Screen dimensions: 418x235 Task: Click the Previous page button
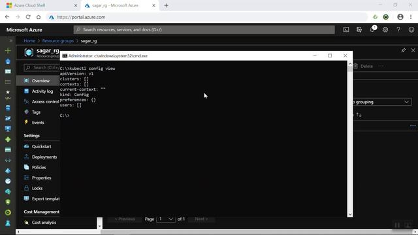[x=125, y=219]
